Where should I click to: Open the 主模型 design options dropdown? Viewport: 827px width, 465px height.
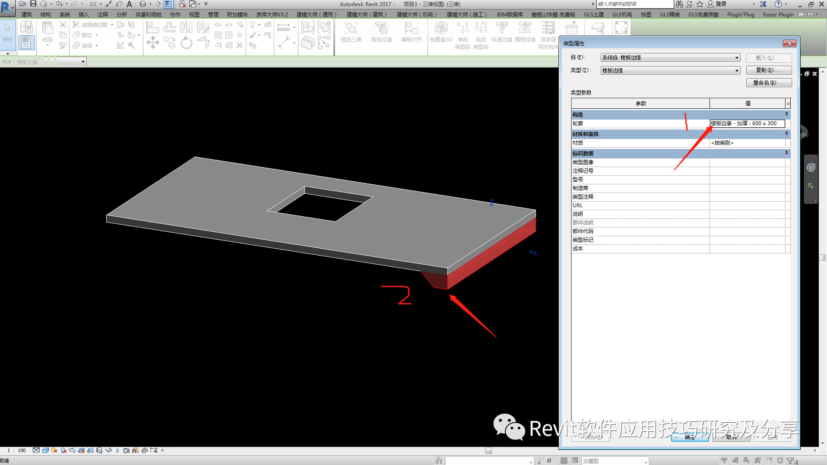[615, 461]
